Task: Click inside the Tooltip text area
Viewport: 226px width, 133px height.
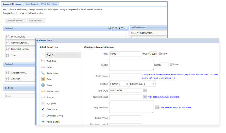Action: click(132, 64)
